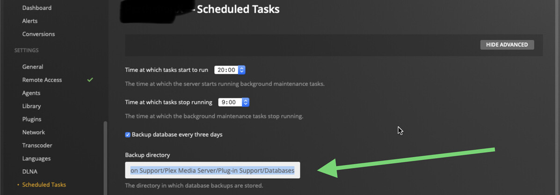Click the green checkmark beside Remote Access
The height and width of the screenshot is (195, 560).
[x=90, y=80]
